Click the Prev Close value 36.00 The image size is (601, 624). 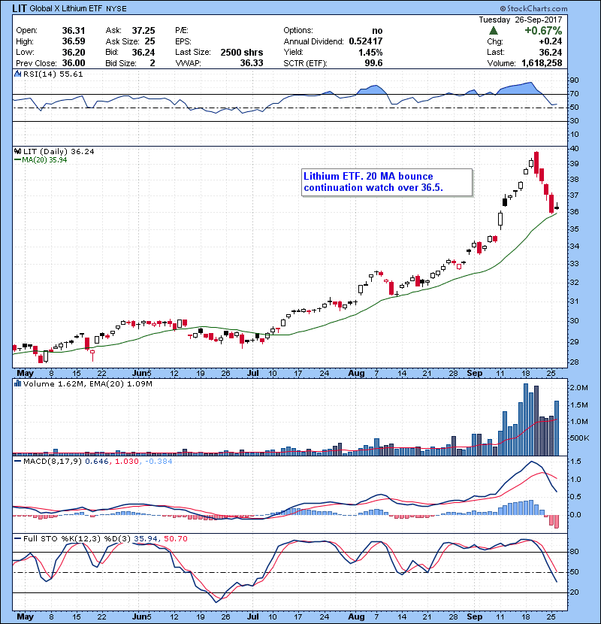[74, 63]
